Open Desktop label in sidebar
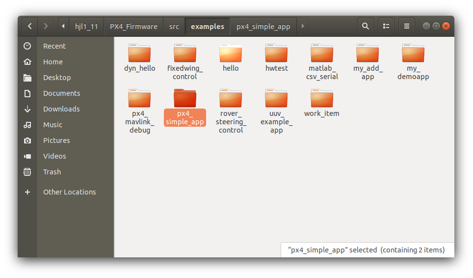 tap(57, 78)
